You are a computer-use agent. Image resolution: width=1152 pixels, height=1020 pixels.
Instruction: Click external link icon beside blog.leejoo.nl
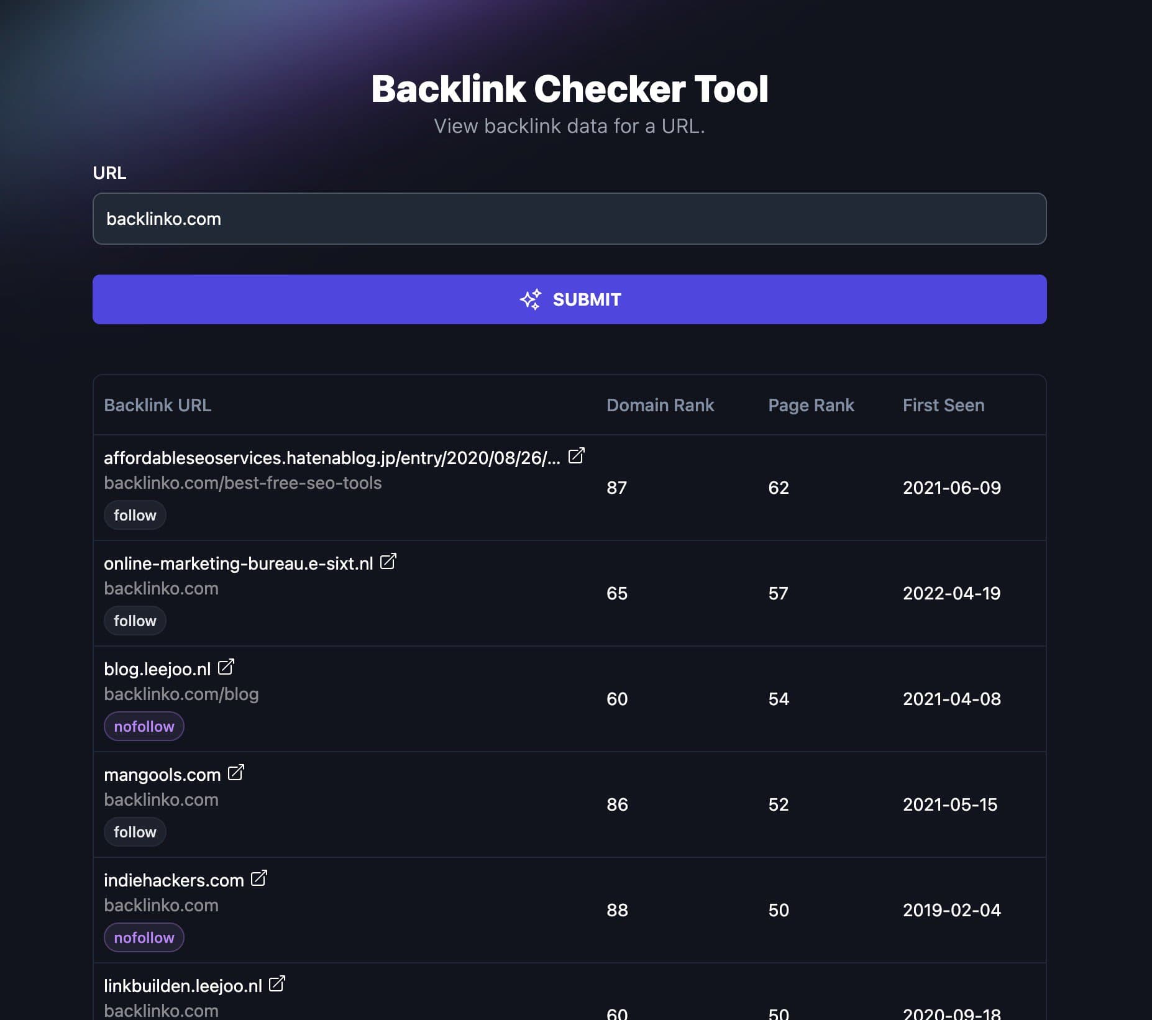coord(226,667)
